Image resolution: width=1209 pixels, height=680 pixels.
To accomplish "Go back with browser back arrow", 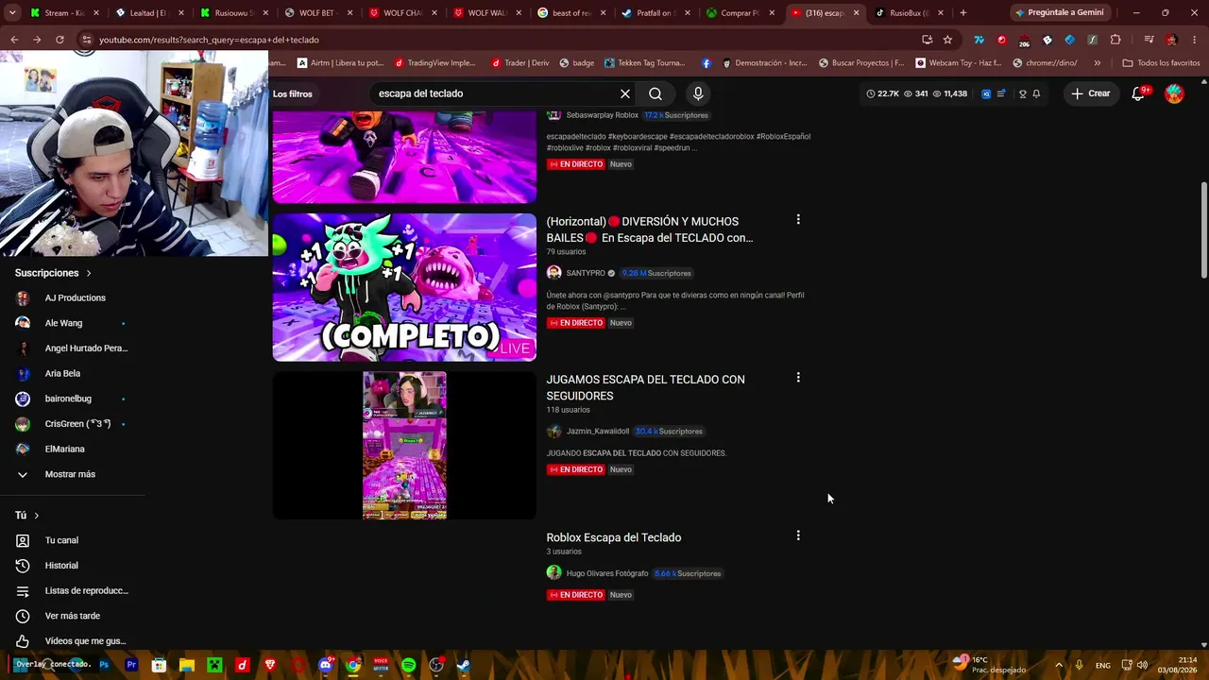I will 14,40.
